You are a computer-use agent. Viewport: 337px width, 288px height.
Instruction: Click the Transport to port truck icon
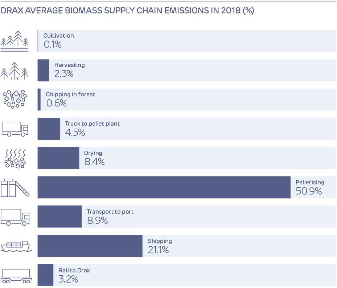[x=15, y=217]
